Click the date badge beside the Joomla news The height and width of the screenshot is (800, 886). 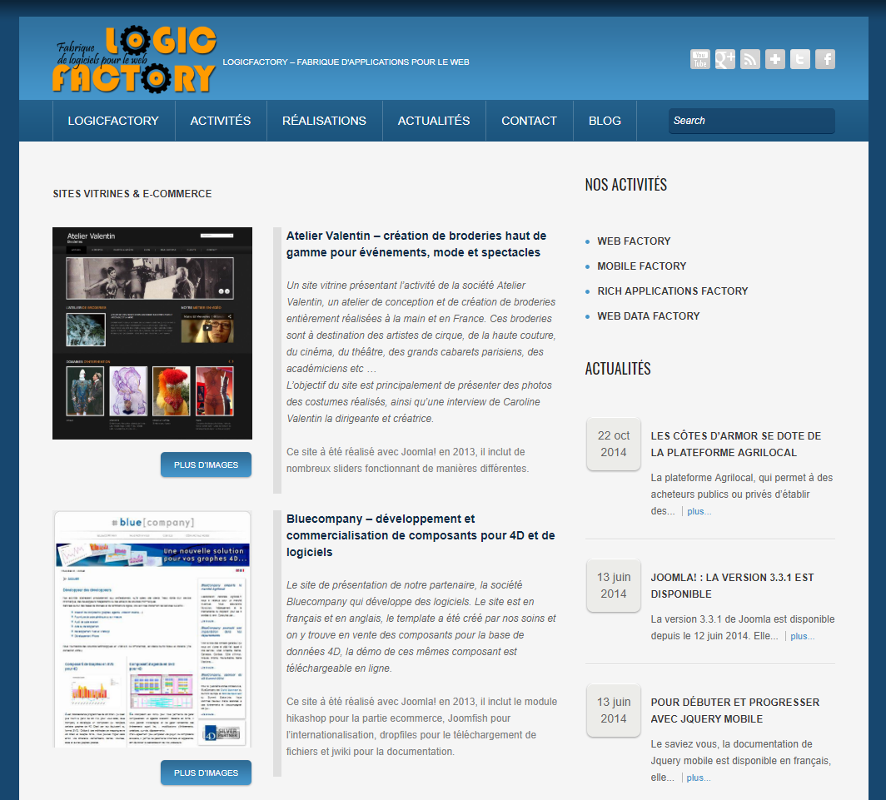coord(614,585)
